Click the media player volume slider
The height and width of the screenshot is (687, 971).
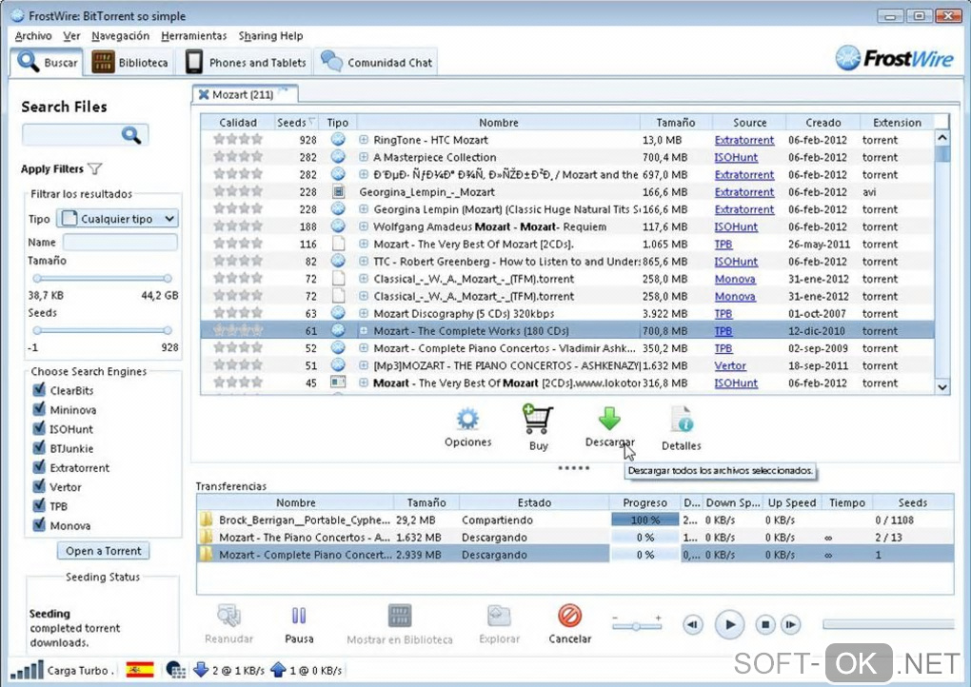point(637,625)
